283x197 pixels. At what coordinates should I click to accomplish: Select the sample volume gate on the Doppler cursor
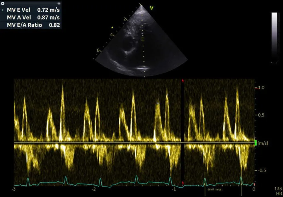coord(143,39)
